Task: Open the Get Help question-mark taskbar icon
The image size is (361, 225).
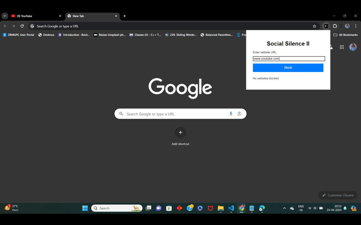Action: pyautogui.click(x=190, y=208)
